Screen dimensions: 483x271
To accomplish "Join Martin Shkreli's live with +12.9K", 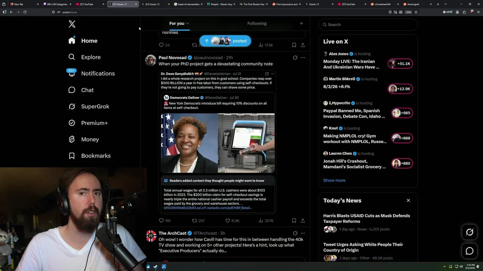I will pyautogui.click(x=400, y=89).
